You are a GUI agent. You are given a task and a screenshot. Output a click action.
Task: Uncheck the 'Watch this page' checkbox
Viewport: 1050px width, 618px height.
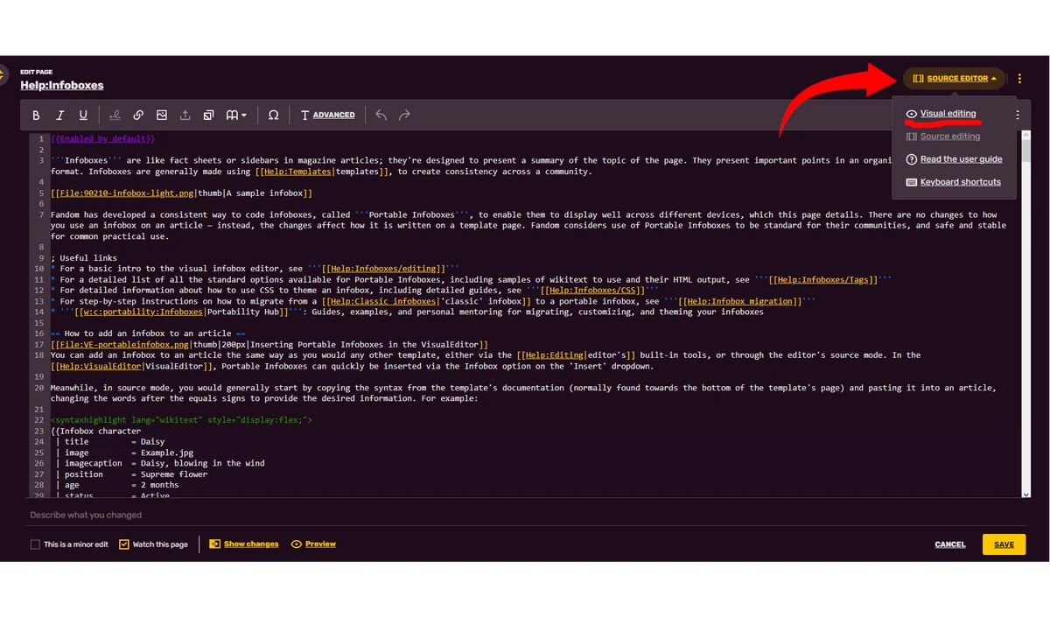click(122, 544)
